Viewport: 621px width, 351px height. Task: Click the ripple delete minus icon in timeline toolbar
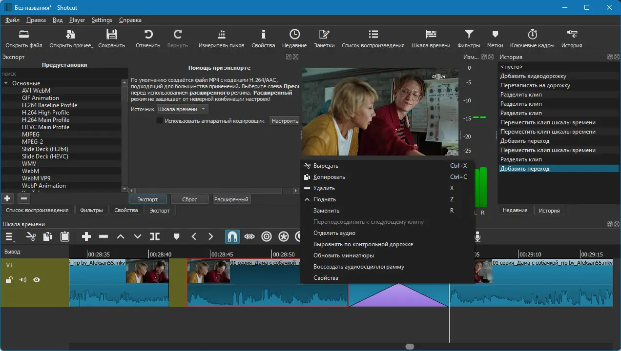103,237
